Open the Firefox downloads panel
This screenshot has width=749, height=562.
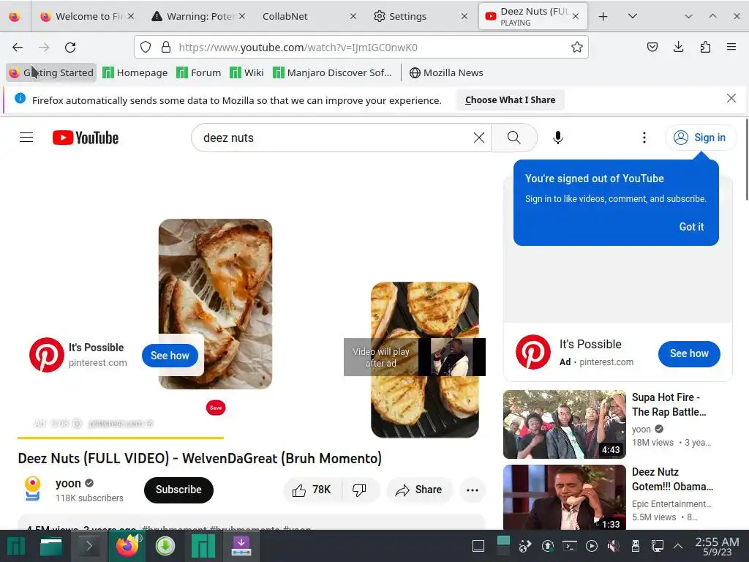[678, 47]
